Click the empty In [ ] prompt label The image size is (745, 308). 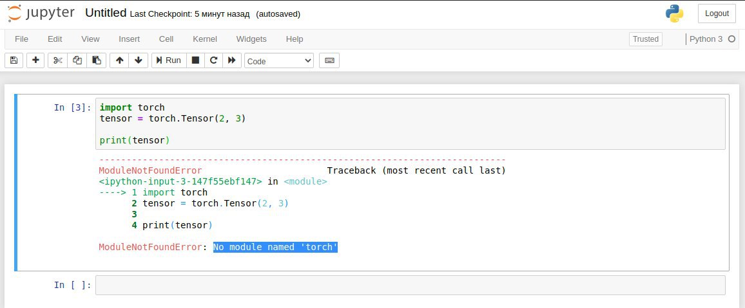[x=72, y=285]
